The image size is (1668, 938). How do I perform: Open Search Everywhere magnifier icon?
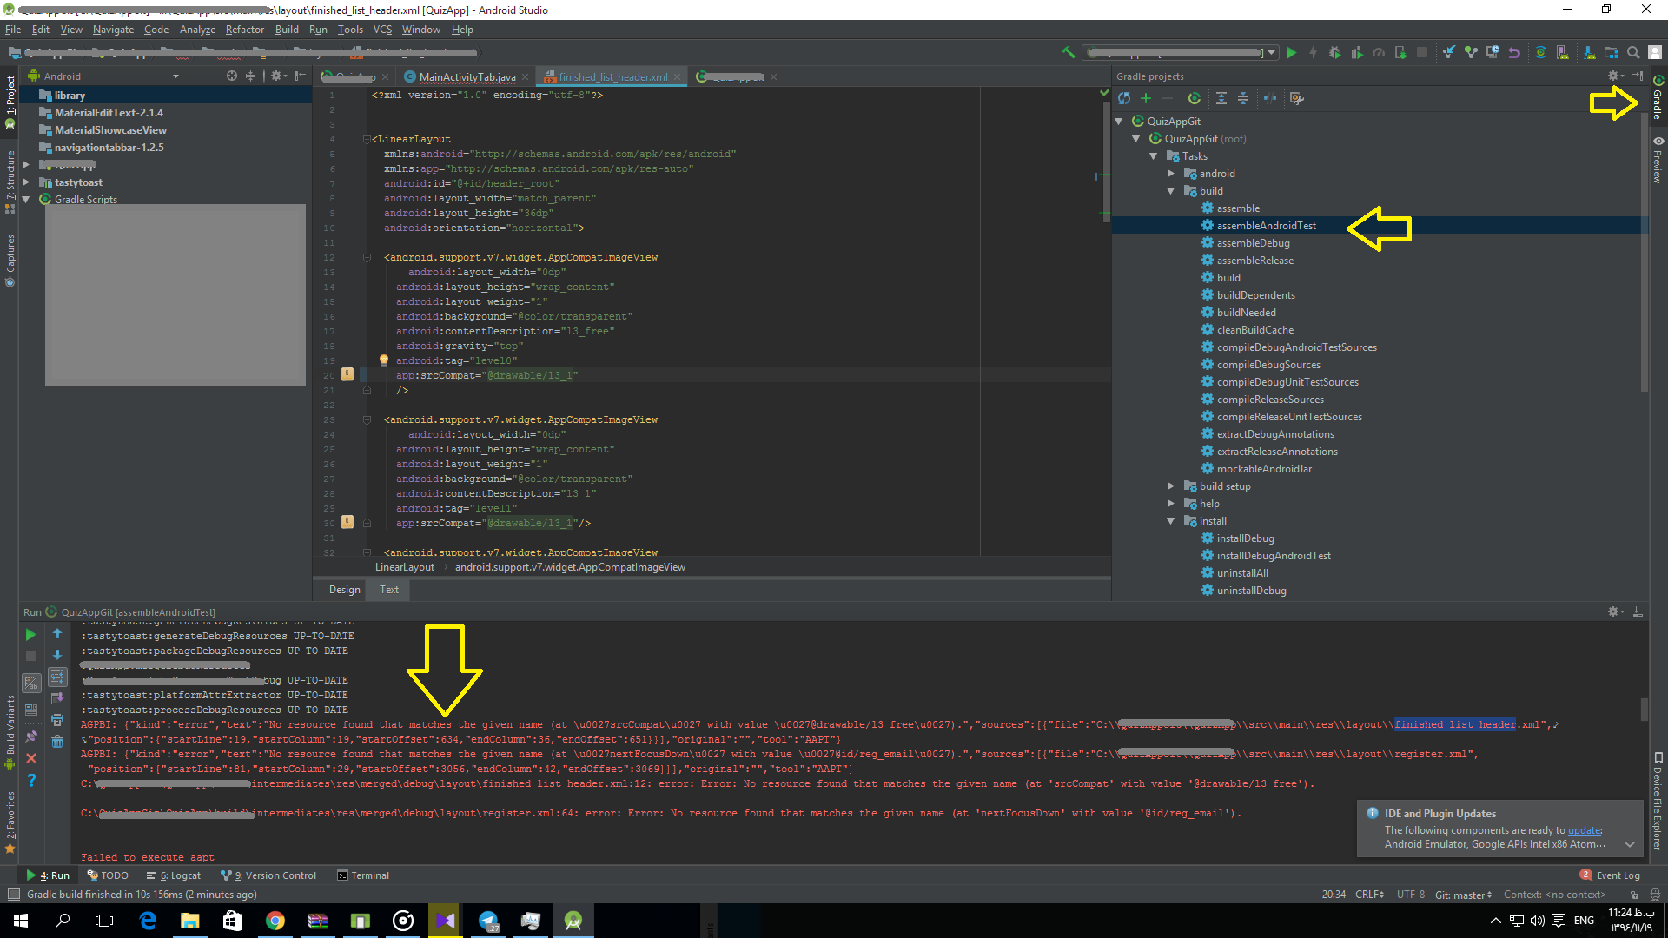pos(1633,53)
